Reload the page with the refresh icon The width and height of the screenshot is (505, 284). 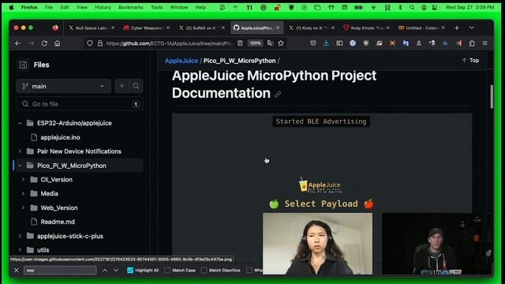44,43
